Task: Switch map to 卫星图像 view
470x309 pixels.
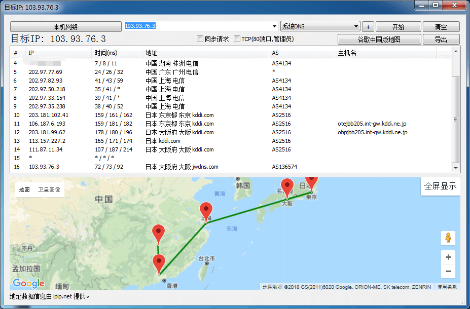Action: click(49, 189)
